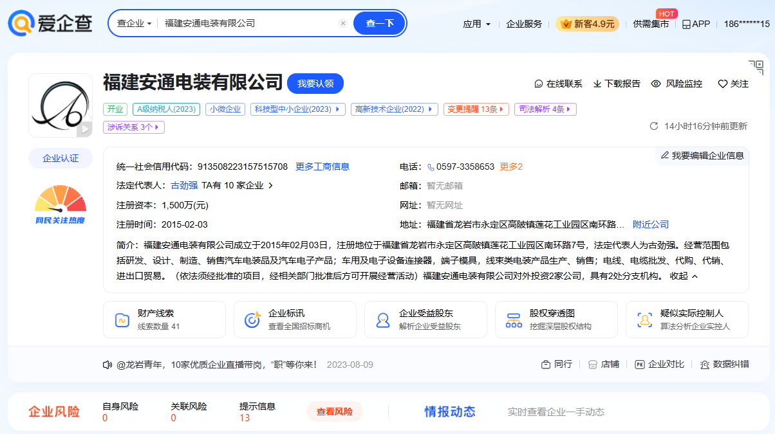Click the speaker announcement icon
The width and height of the screenshot is (775, 434).
107,365
